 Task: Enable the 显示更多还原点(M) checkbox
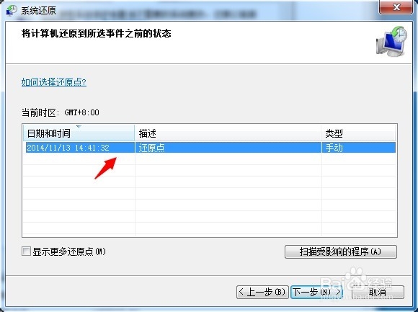[26, 251]
